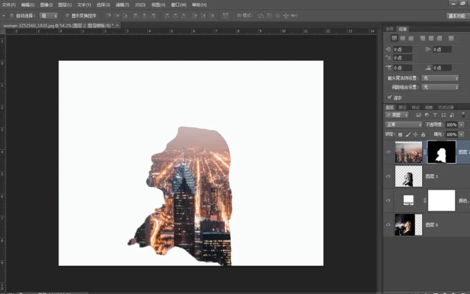This screenshot has height=294, width=470.
Task: Click the right align text paragraph icon
Action: pyautogui.click(x=411, y=38)
